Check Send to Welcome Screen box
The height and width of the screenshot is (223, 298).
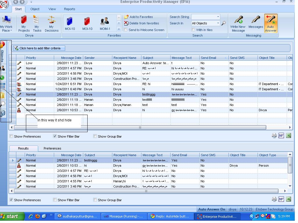point(125,30)
